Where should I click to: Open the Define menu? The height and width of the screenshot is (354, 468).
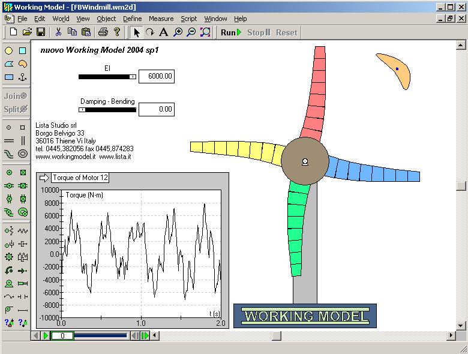[x=133, y=19]
